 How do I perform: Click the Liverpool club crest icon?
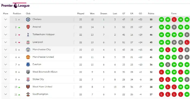[28, 42]
